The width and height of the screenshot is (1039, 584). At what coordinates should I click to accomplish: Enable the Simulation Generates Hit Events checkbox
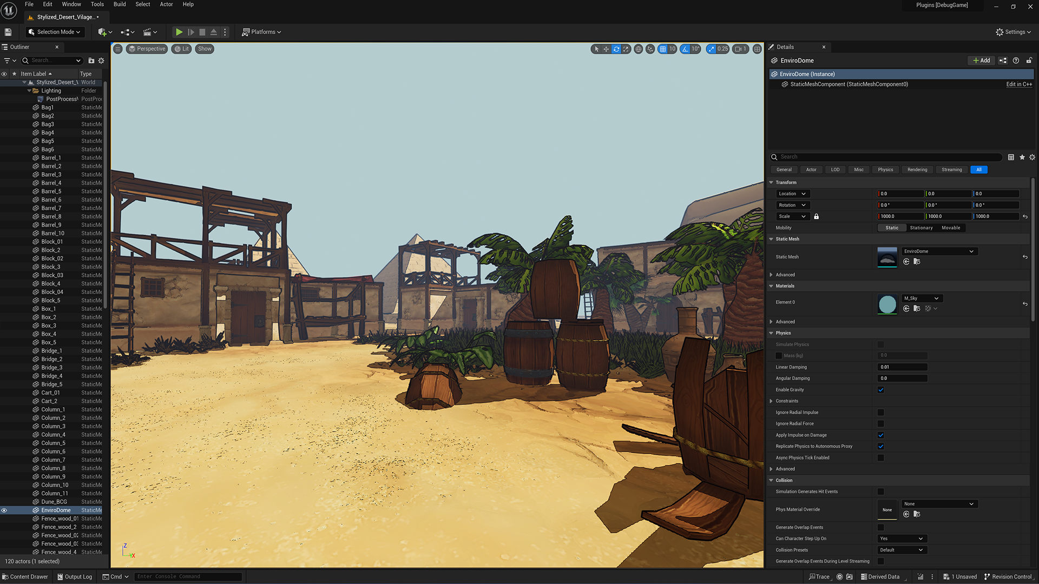[880, 492]
